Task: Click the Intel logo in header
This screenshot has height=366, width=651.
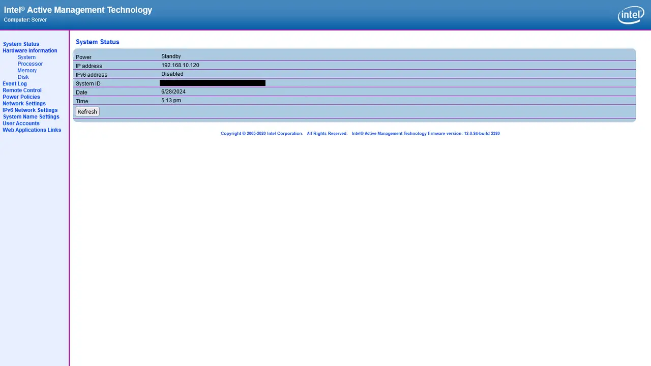Action: tap(631, 16)
